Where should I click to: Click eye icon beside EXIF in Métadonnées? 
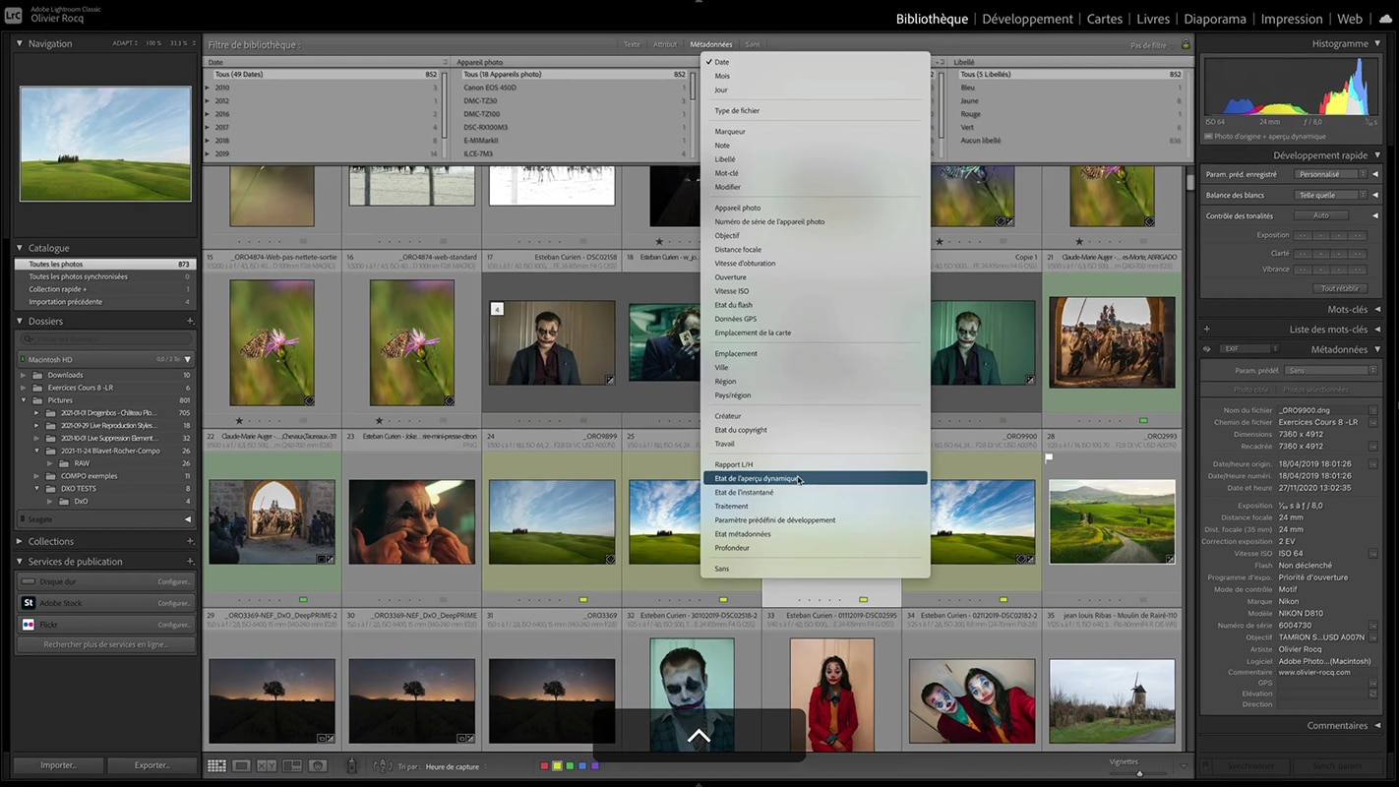[x=1207, y=349]
